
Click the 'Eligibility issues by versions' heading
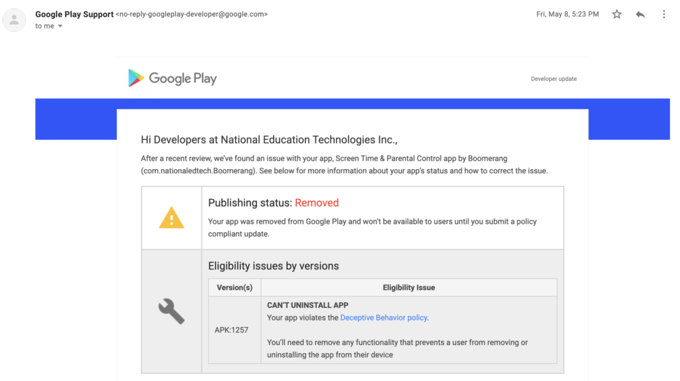[274, 266]
